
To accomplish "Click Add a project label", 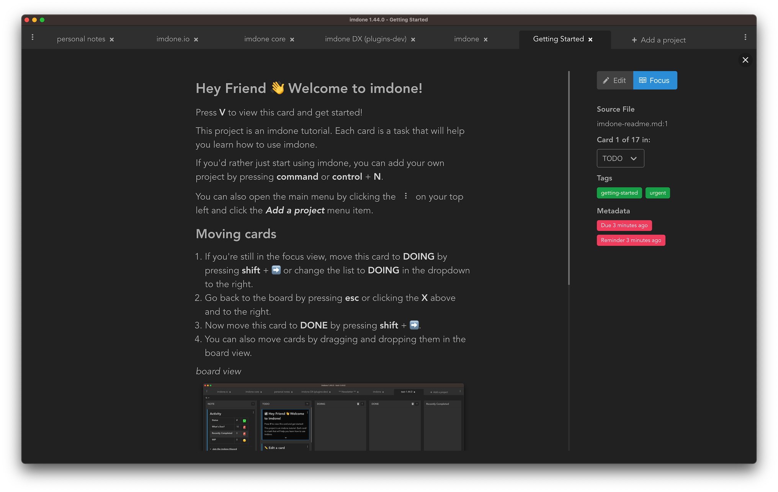I will [x=663, y=40].
